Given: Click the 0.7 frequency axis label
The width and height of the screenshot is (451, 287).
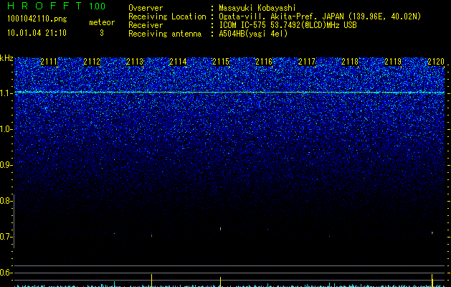Looking at the screenshot, I should tap(6, 237).
